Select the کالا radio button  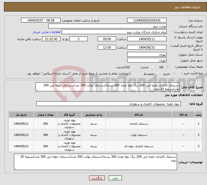168,67
